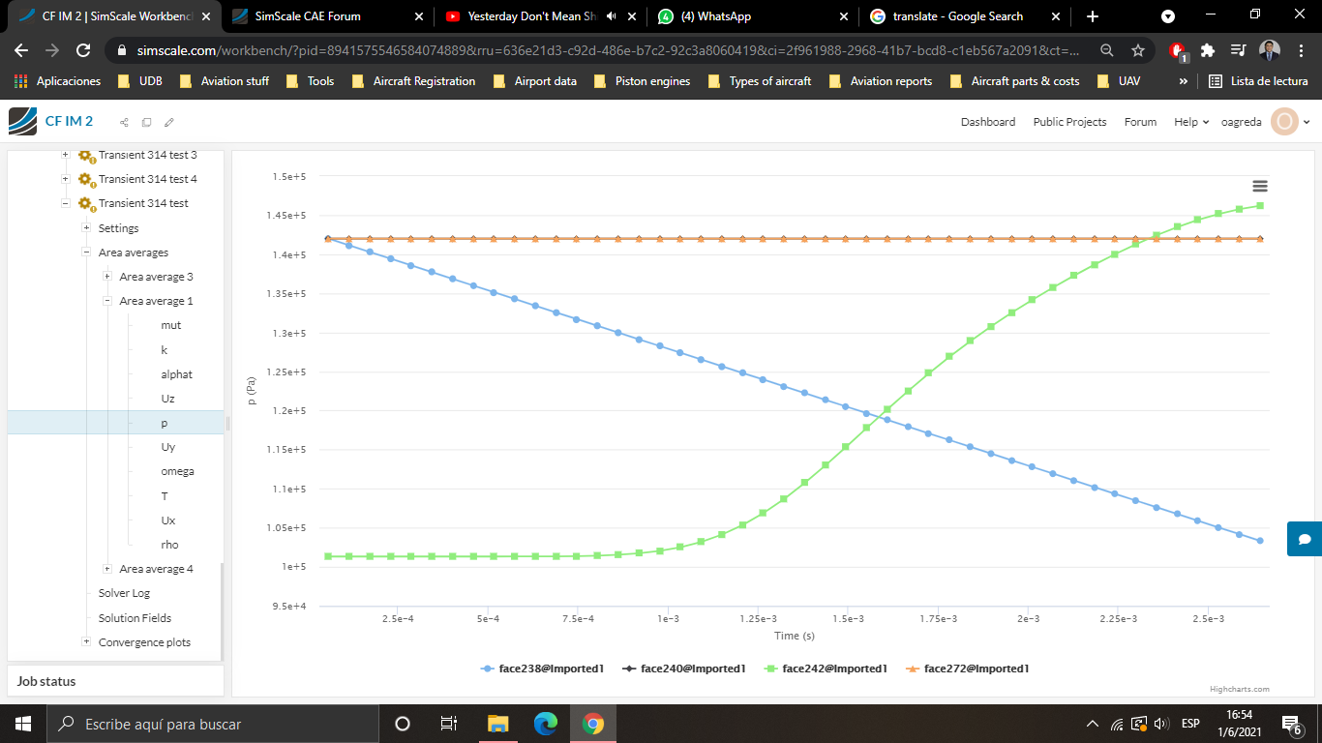Open File Explorer from the taskbar
1322x743 pixels.
pos(497,724)
